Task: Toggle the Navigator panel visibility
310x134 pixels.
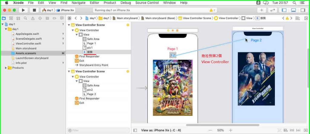Action: click(x=284, y=10)
